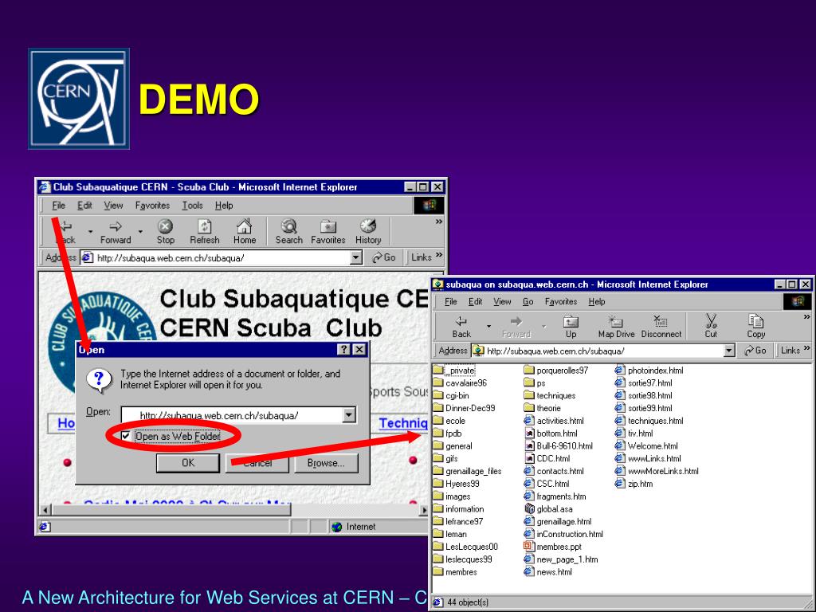
Task: Click Browse... in the Open dialog
Action: coord(326,463)
